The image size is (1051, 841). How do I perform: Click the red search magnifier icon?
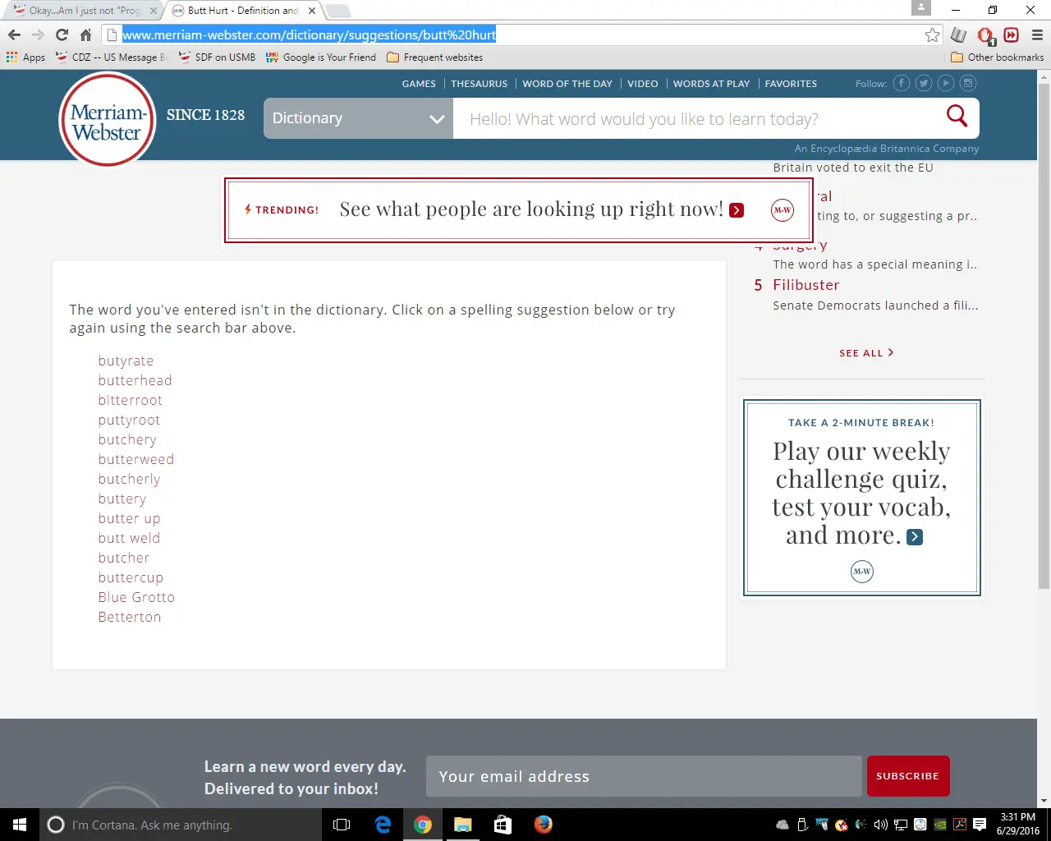957,116
